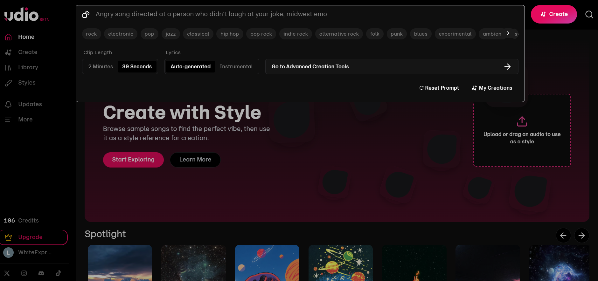Click the Spotlight previous arrow

[x=563, y=236]
